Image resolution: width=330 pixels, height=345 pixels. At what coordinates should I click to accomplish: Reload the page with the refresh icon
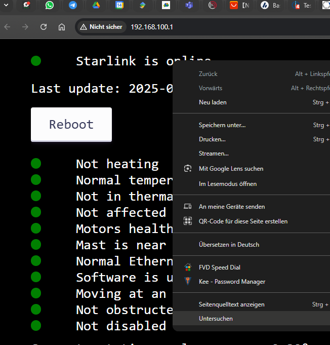(x=44, y=27)
